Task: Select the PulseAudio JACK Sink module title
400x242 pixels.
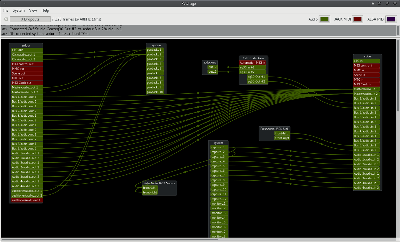Action: point(274,129)
